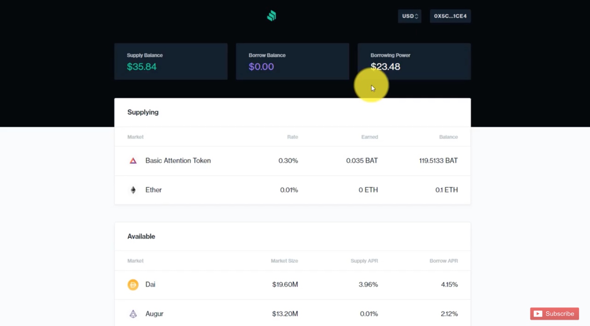Image resolution: width=590 pixels, height=326 pixels.
Task: Click the Augur market icon
Action: click(133, 314)
